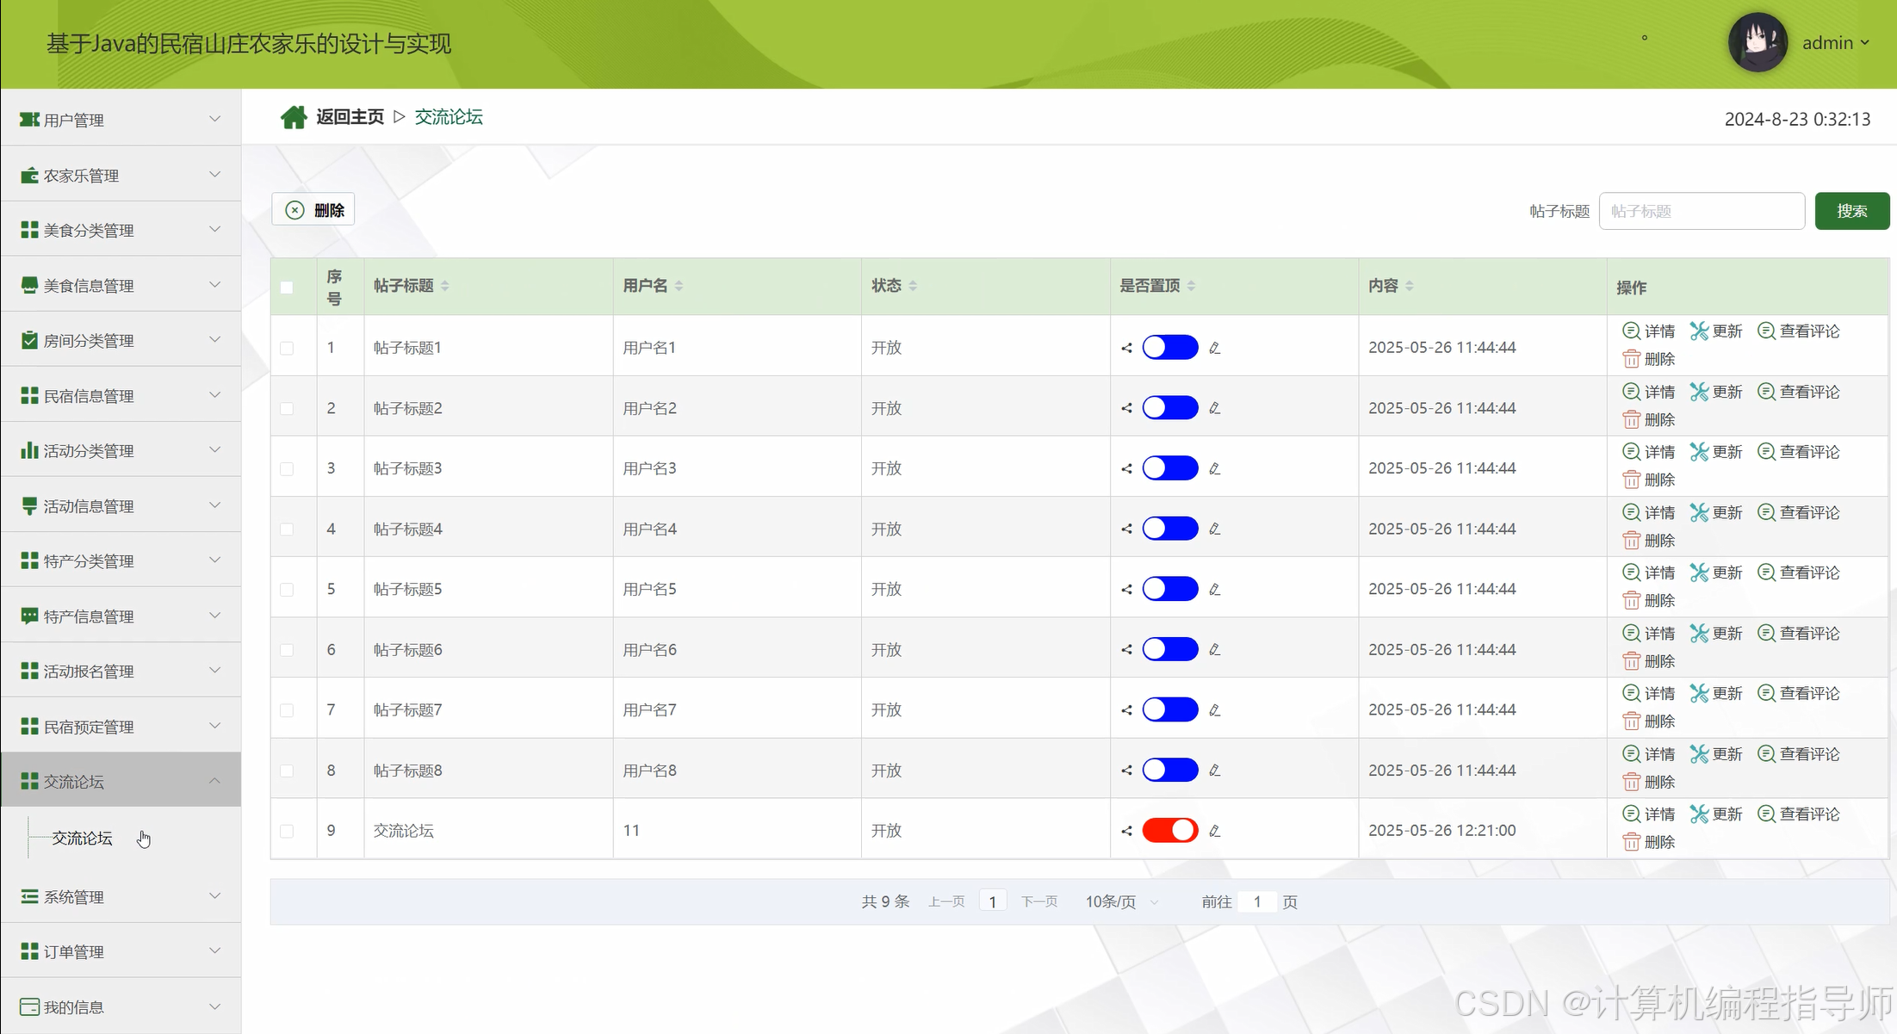The width and height of the screenshot is (1897, 1034).
Task: Click the 详情 icon in row 5
Action: coord(1631,573)
